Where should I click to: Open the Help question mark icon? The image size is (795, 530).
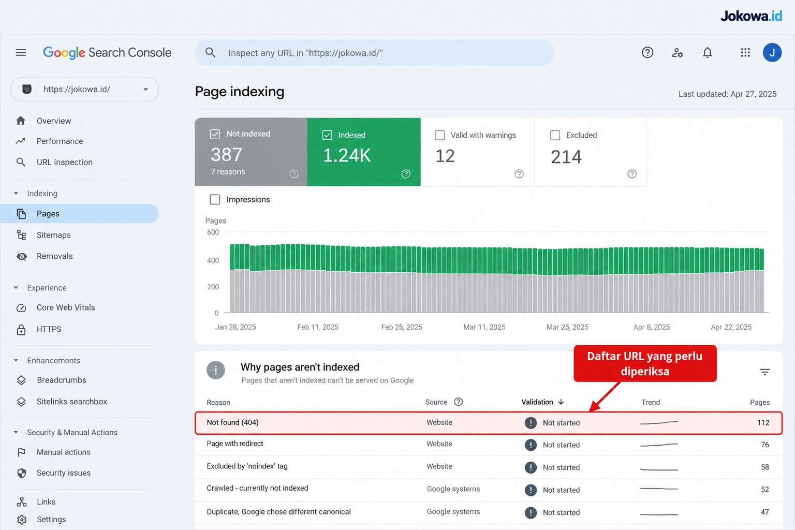pos(647,52)
